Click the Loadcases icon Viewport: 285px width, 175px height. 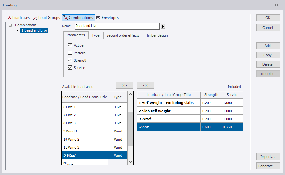pyautogui.click(x=8, y=18)
